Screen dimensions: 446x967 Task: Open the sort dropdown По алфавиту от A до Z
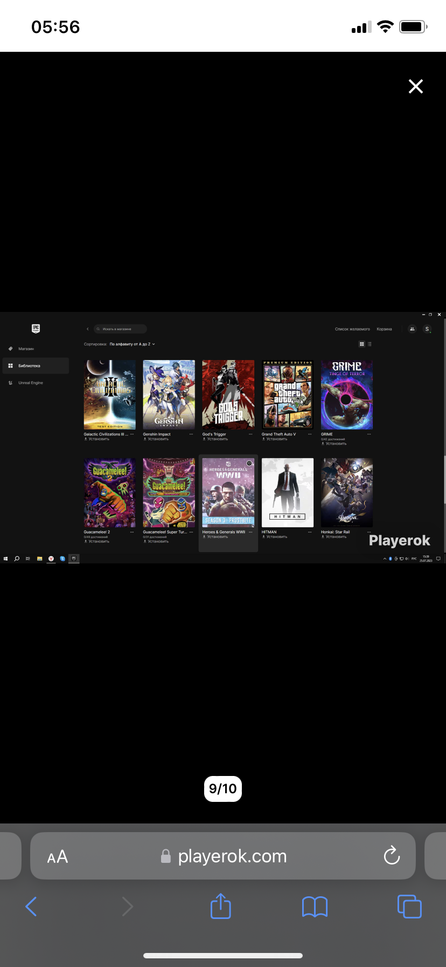[133, 344]
